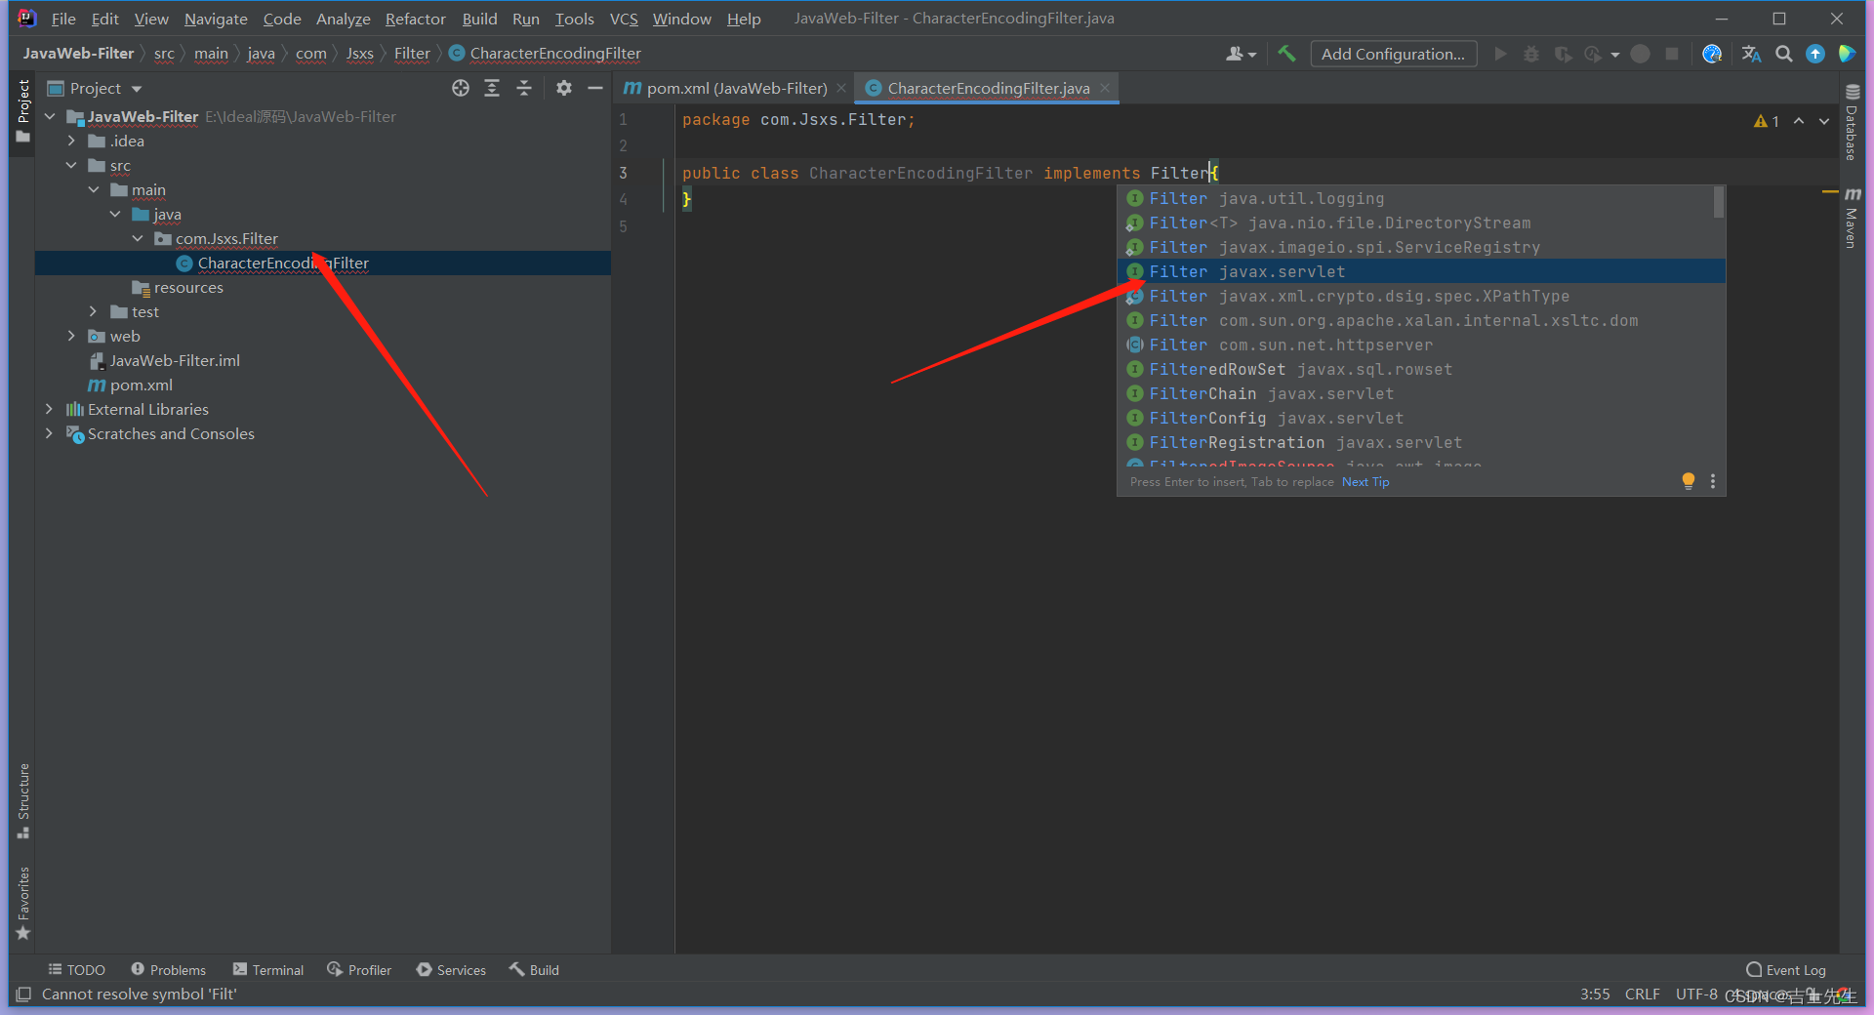Viewport: 1874px width, 1015px height.
Task: Select FilterChain javax.servlet suggestion
Action: 1421,393
